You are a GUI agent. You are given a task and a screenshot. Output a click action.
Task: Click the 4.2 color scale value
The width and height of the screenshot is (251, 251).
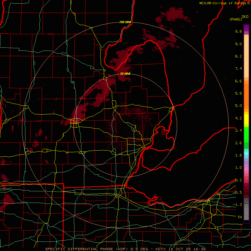pyautogui.click(x=238, y=118)
